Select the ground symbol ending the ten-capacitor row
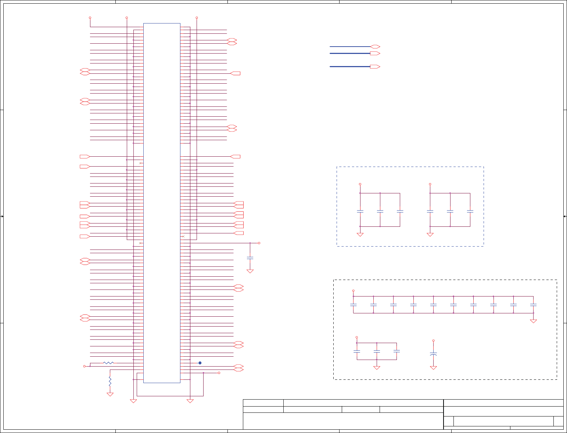This screenshot has height=433, width=567. point(533,321)
